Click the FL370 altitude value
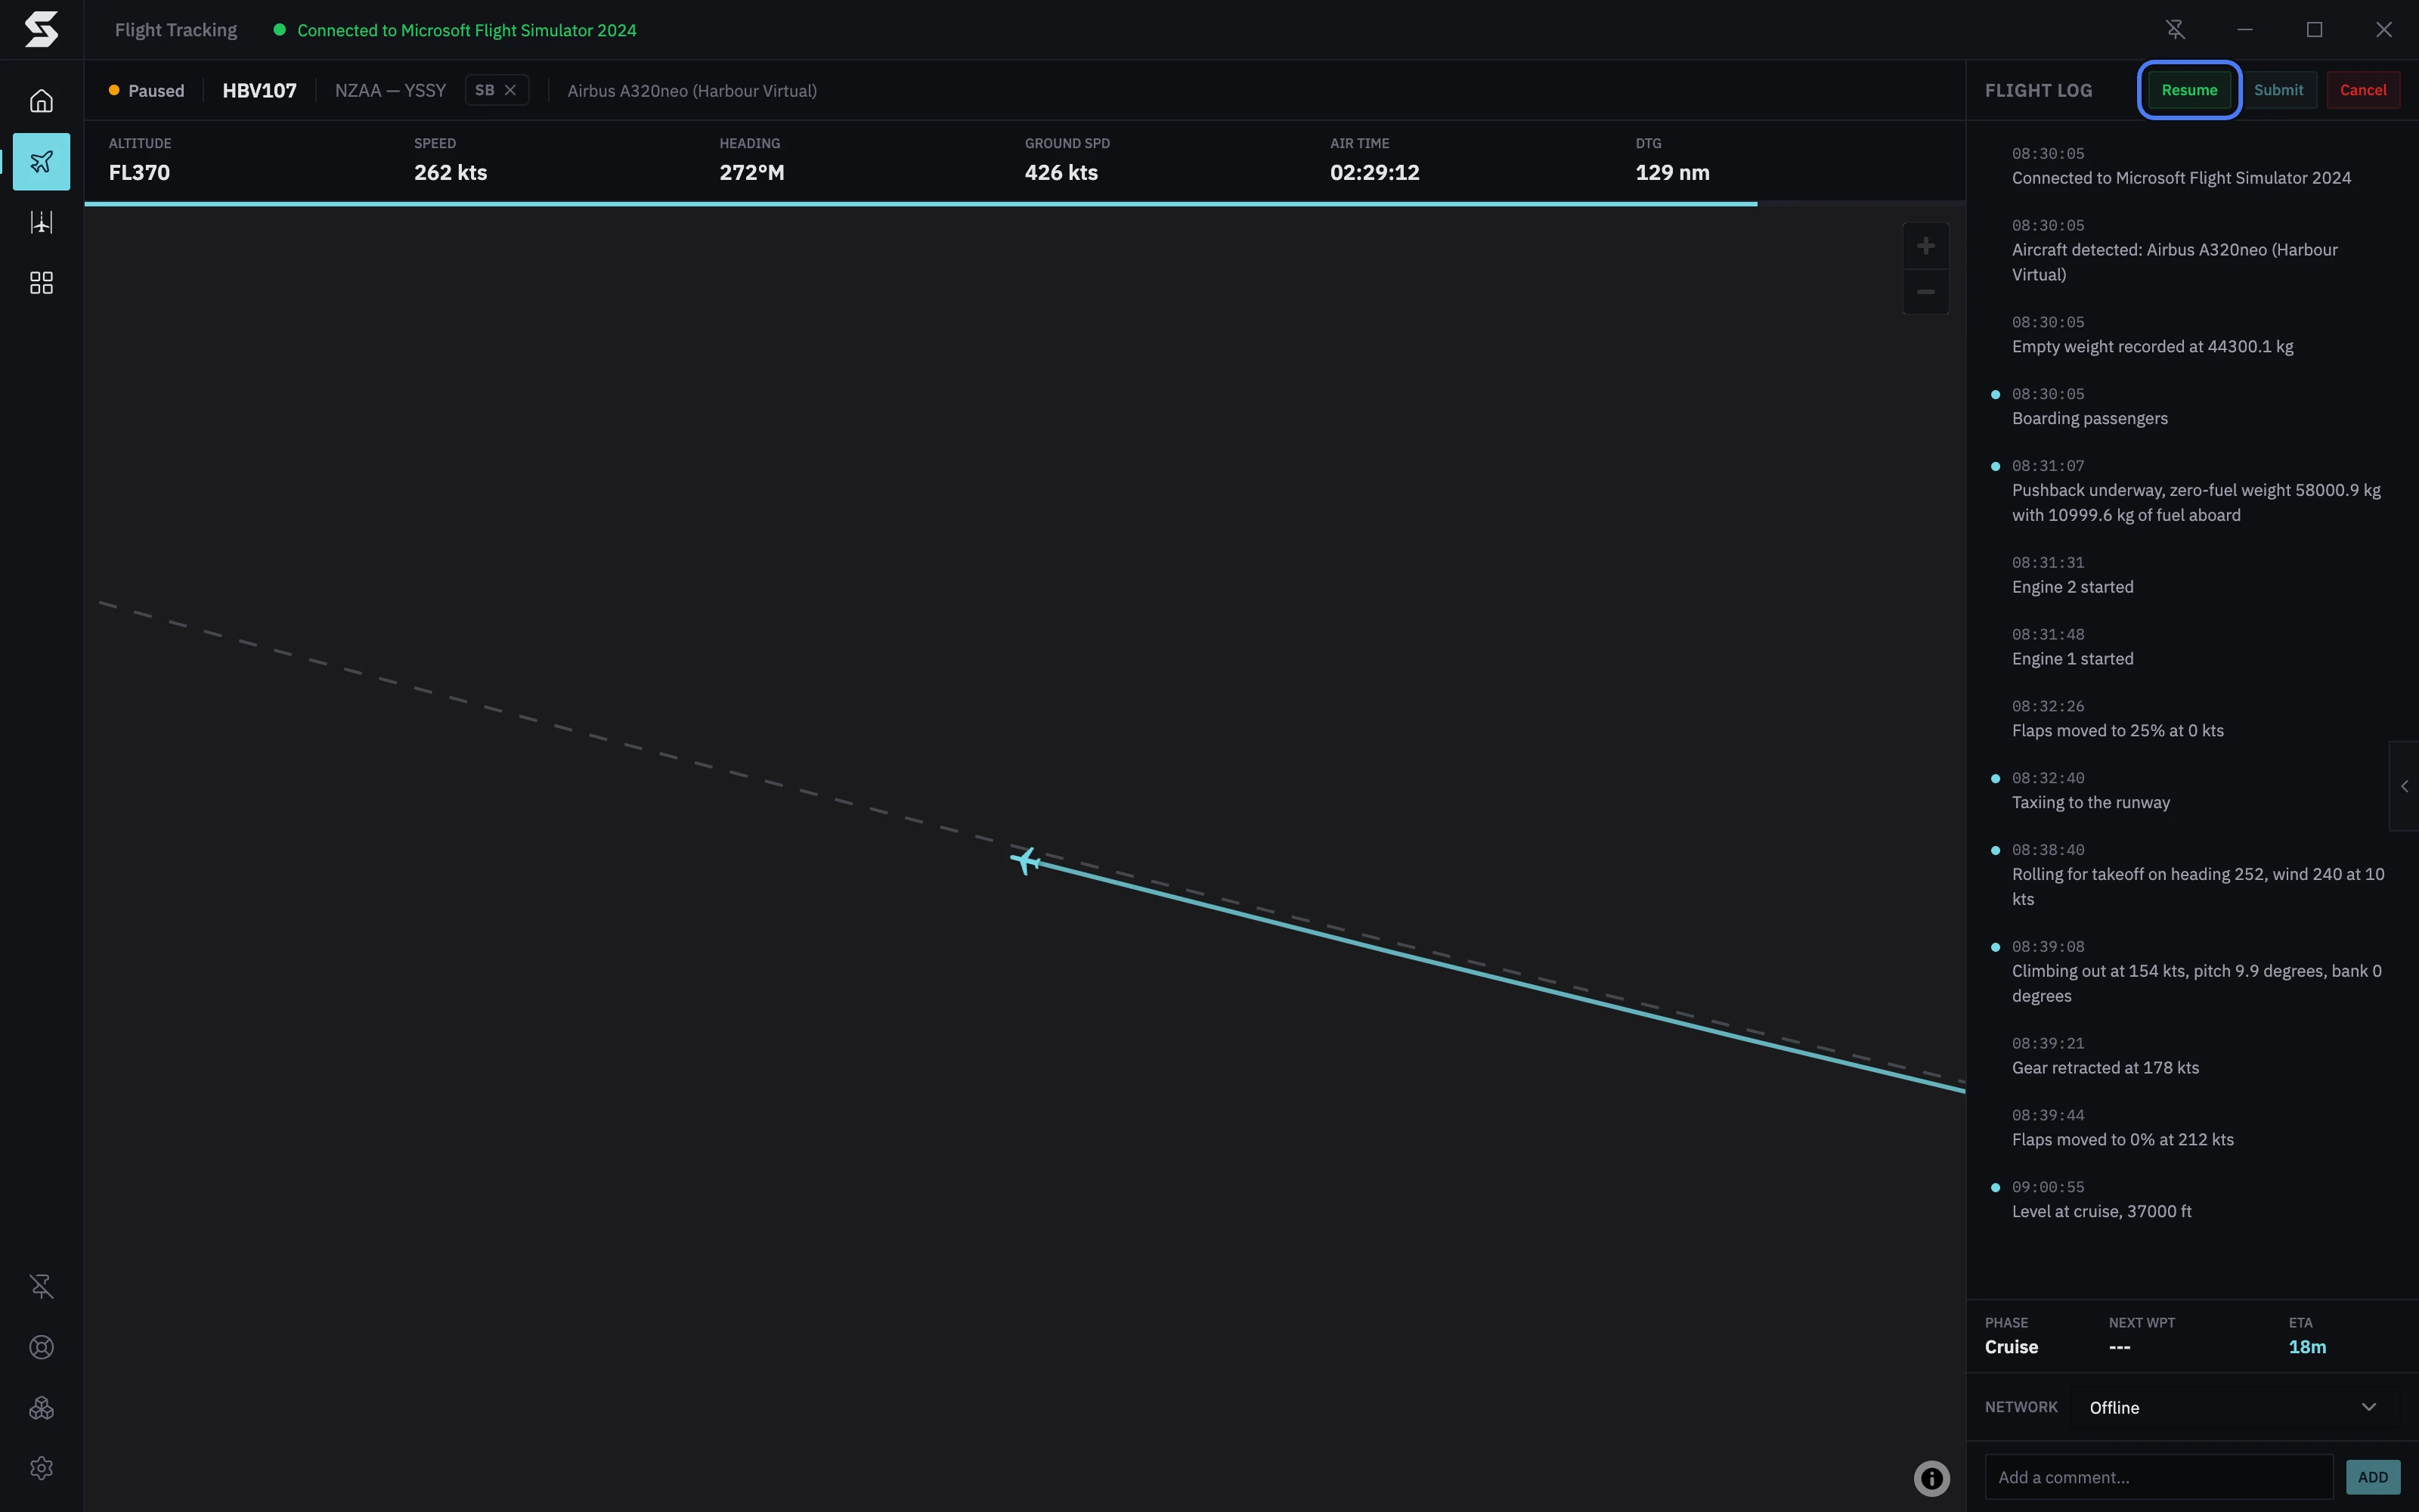Screen dimensions: 2419x1512 139,172
